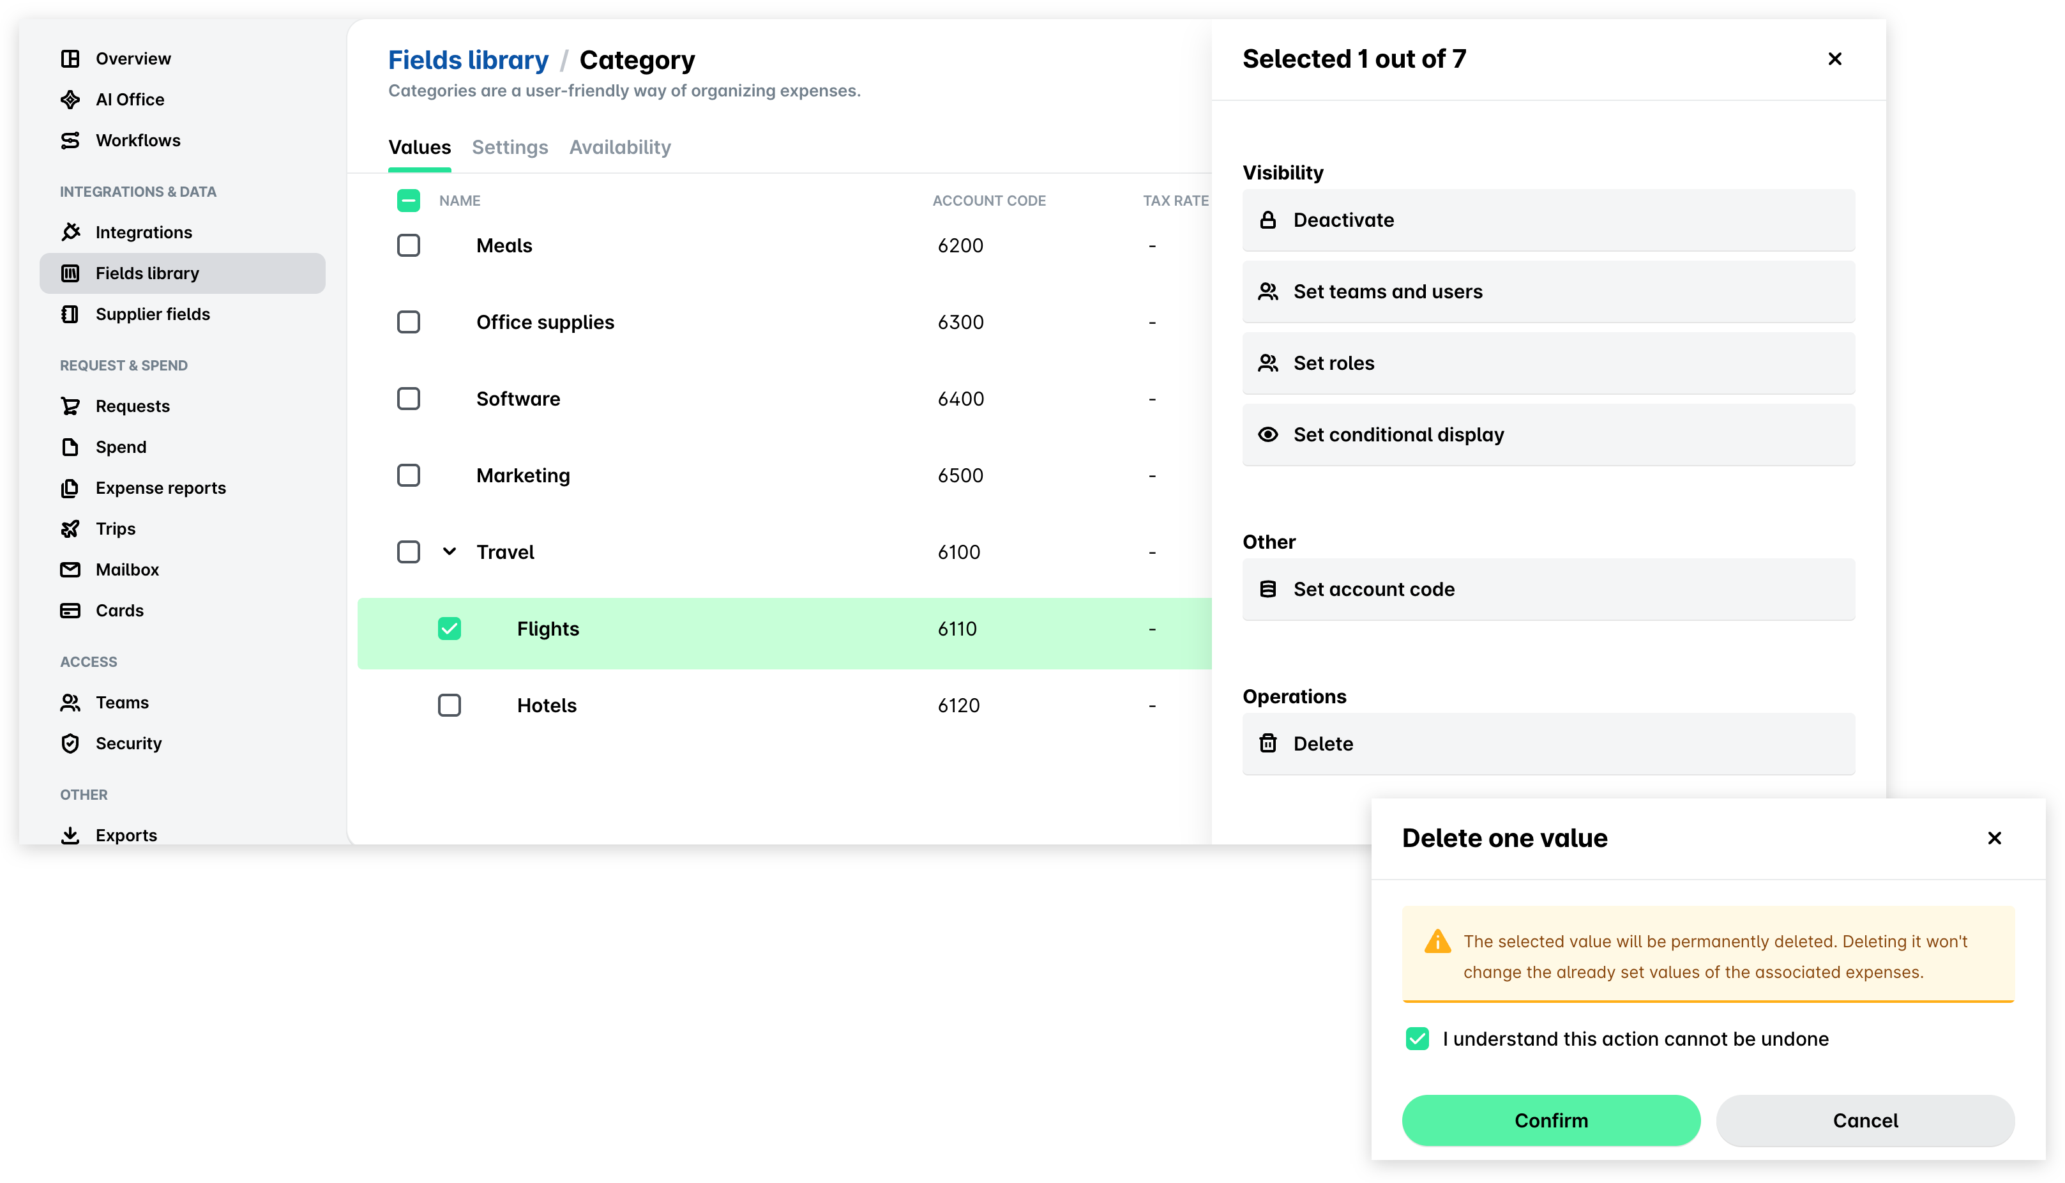The image size is (2065, 1183).
Task: Check the Meals row checkbox
Action: point(409,245)
